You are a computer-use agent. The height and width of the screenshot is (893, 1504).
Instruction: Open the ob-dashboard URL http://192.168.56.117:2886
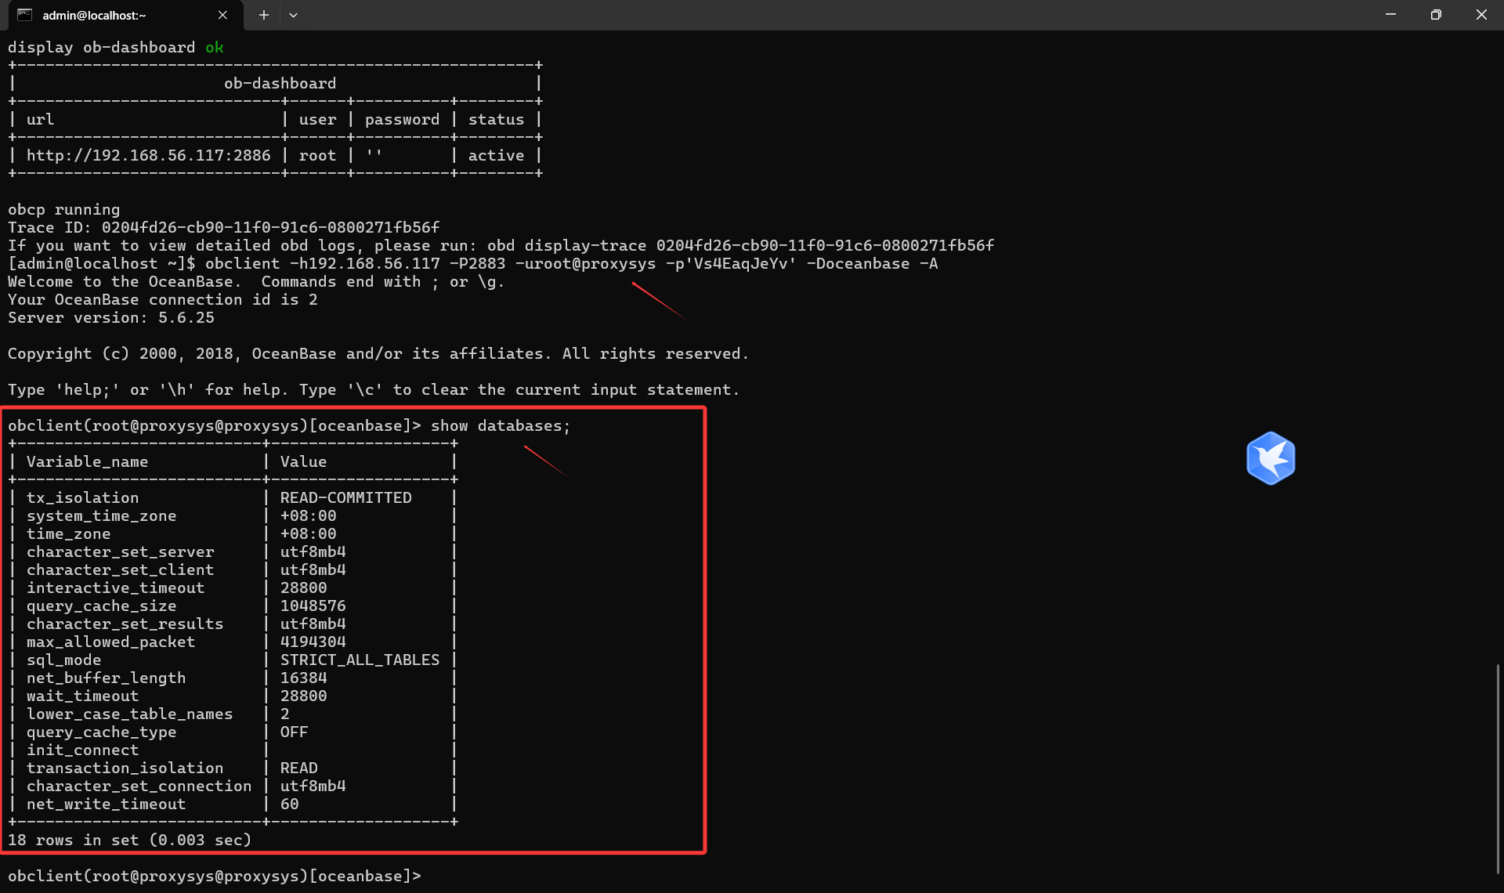tap(149, 155)
